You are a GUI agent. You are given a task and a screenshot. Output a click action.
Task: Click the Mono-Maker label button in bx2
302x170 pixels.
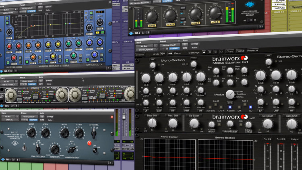pyautogui.click(x=230, y=131)
